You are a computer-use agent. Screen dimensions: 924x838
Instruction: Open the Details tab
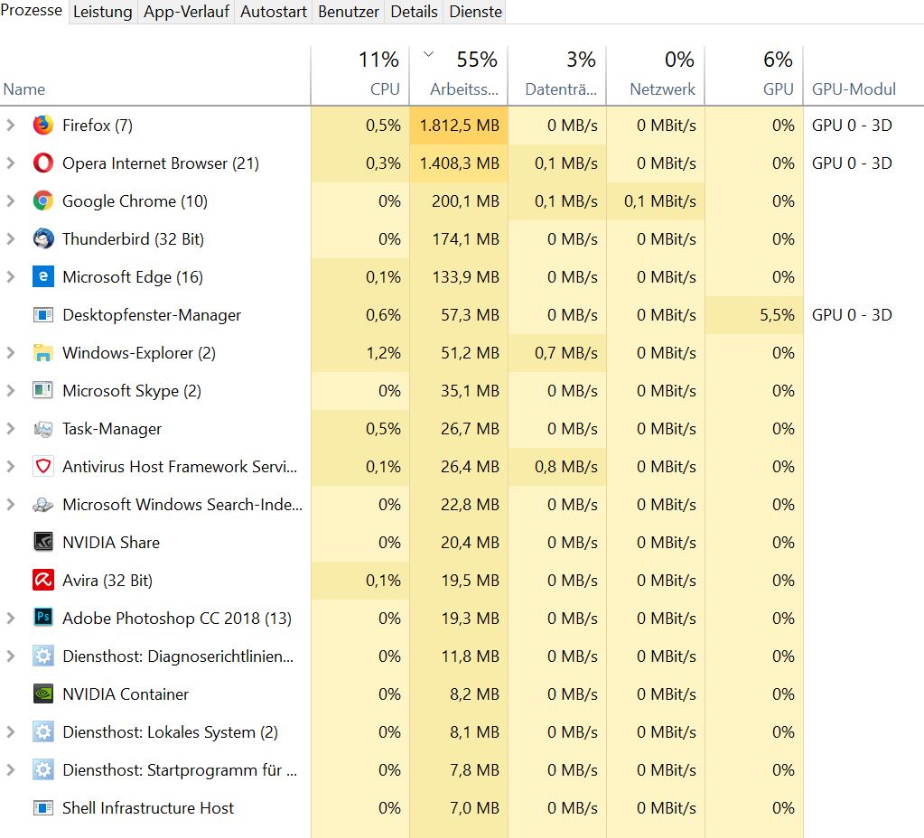coord(414,12)
